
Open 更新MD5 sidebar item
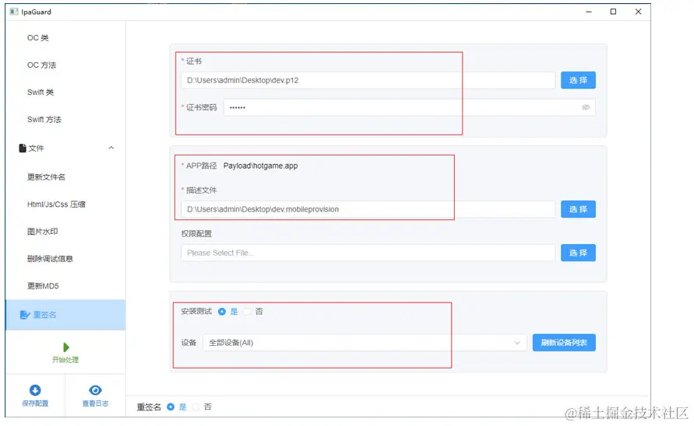click(43, 286)
